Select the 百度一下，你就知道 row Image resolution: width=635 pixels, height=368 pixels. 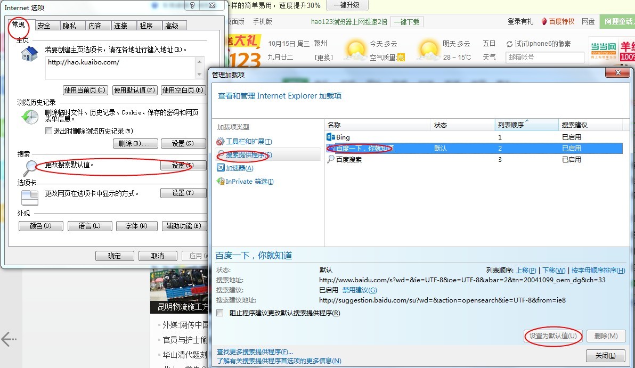click(x=474, y=149)
